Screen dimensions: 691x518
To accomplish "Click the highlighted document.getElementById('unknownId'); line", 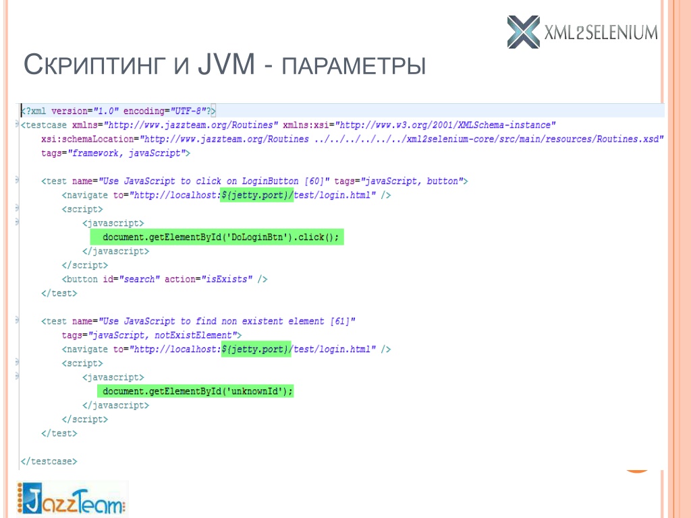I will click(195, 391).
